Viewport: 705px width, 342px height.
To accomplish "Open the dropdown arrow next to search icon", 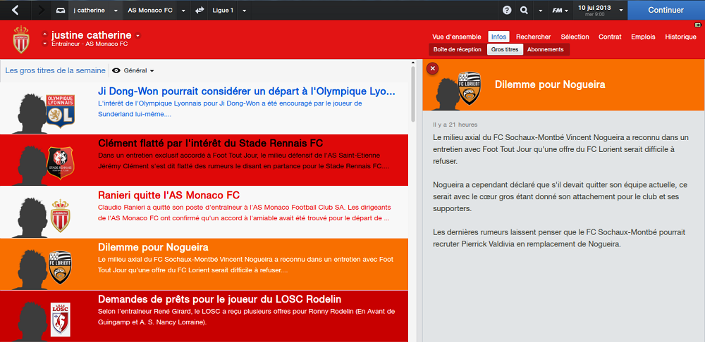I will pos(541,11).
